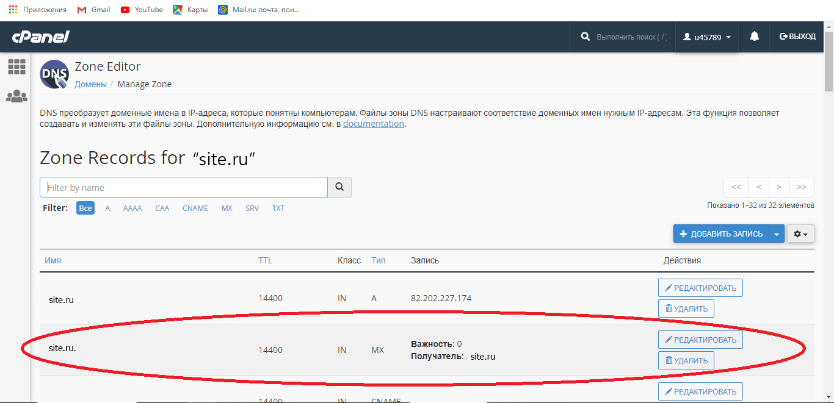Sort the table by Имя column
The image size is (834, 403).
point(53,260)
